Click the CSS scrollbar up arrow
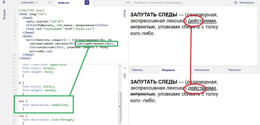The image size is (260, 125). (x=120, y=66)
